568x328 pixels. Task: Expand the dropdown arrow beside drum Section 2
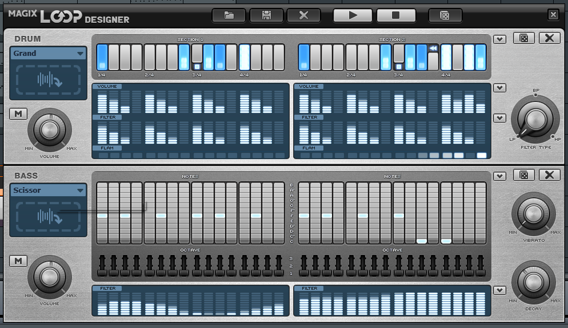click(x=500, y=39)
